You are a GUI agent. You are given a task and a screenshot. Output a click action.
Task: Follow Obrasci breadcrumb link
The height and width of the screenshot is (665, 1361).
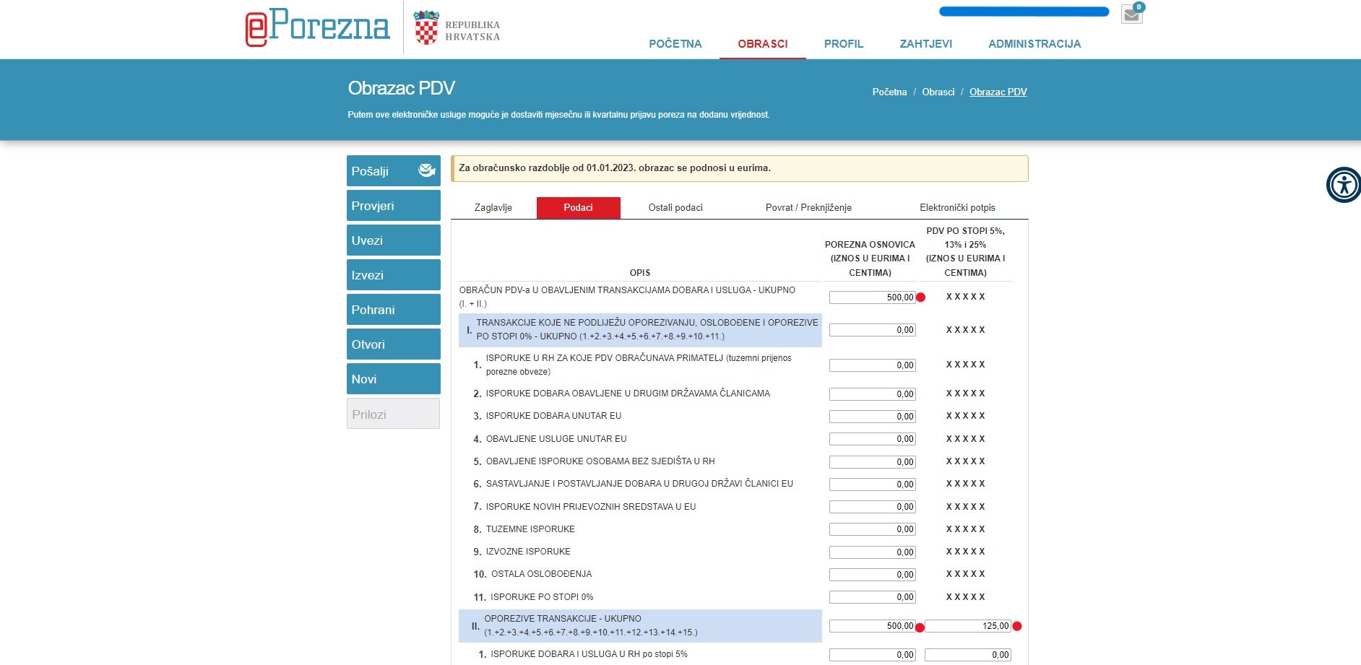pyautogui.click(x=938, y=92)
